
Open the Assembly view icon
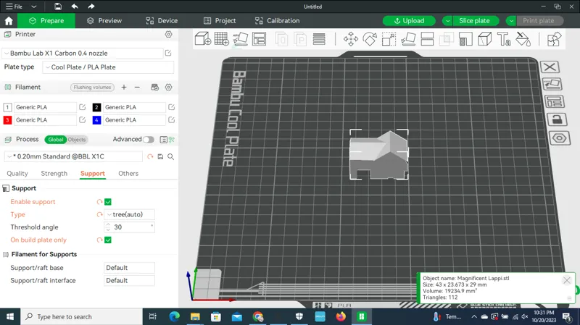pos(554,39)
